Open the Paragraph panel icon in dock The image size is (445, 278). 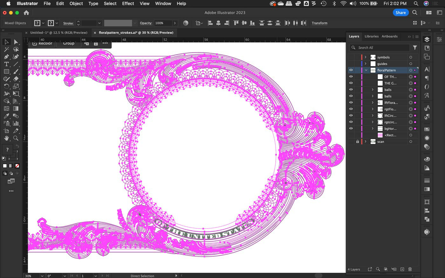[x=427, y=78]
